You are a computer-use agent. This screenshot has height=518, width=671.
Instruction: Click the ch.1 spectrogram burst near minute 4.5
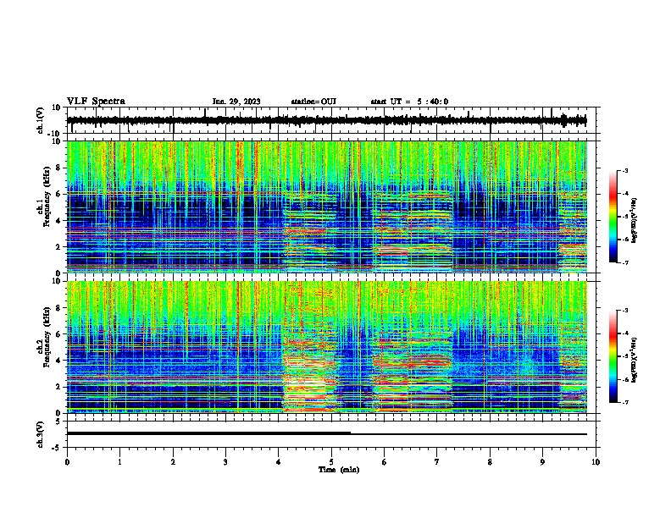(309, 231)
